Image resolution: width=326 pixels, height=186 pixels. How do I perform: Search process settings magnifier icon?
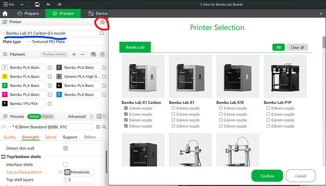tap(104, 127)
